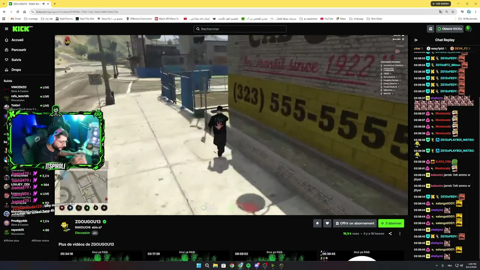Toggle the follow heart for ZGOUGOU13
480x270 pixels.
[x=327, y=223]
